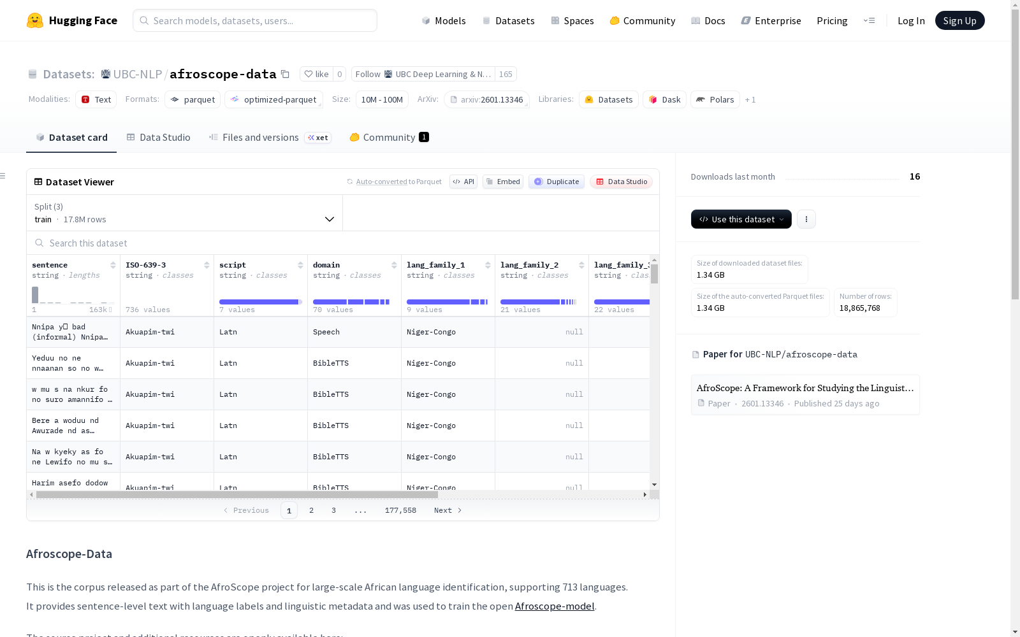Open Community in the top navigation
This screenshot has width=1020, height=637.
point(642,20)
